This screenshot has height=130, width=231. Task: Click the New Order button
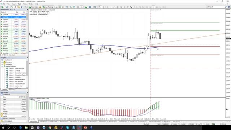(x=34, y=7)
